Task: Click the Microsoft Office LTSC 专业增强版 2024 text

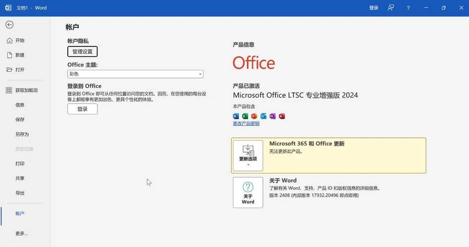Action: 296,95
